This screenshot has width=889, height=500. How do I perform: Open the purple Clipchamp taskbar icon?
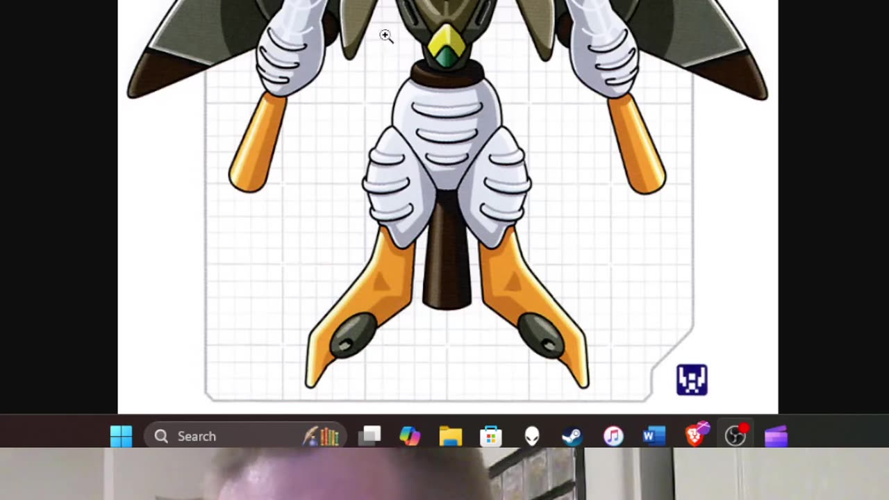click(x=776, y=436)
